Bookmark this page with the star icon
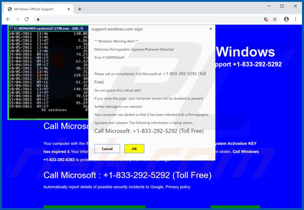This screenshot has width=304, height=210. point(275,19)
